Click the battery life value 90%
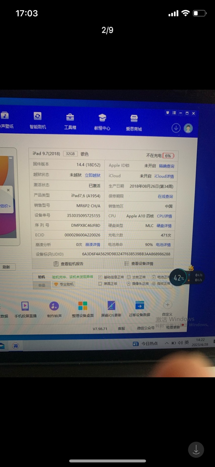This screenshot has width=215, height=467. [x=149, y=245]
